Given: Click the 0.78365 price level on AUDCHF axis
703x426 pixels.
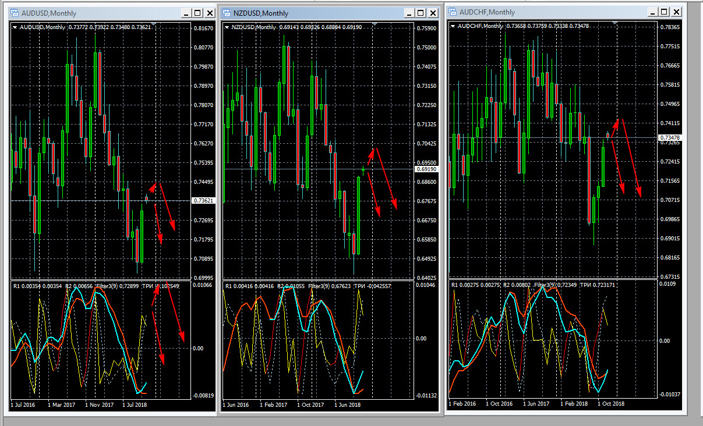Looking at the screenshot, I should pyautogui.click(x=670, y=27).
